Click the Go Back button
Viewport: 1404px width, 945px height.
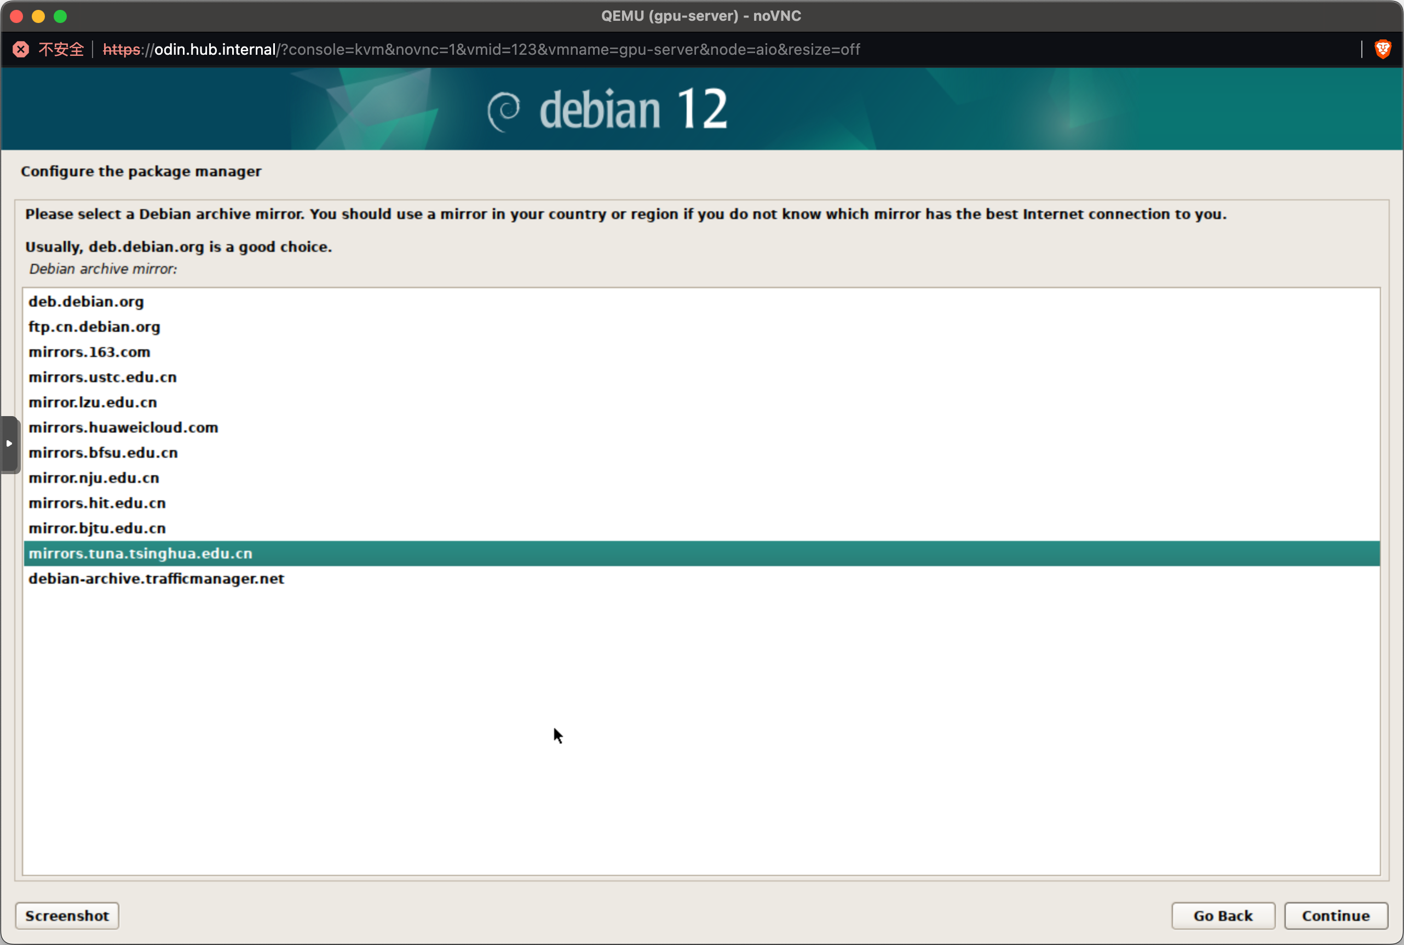(x=1223, y=915)
